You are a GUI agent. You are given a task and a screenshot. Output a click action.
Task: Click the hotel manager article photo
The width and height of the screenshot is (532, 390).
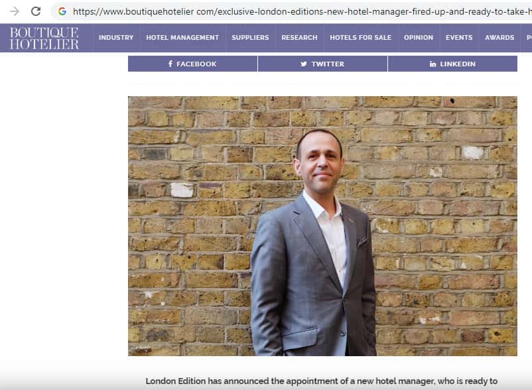[322, 226]
